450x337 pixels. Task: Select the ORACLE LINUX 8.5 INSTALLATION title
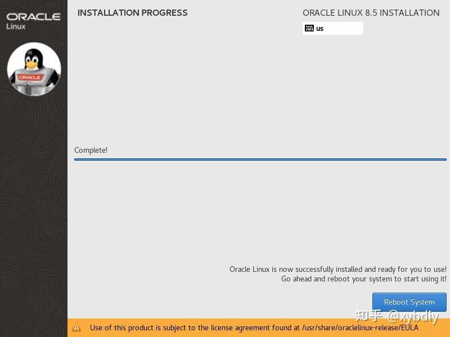point(372,12)
